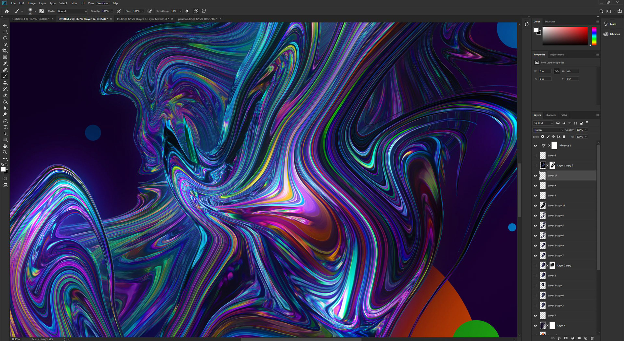Switch to the Paths tab
The height and width of the screenshot is (341, 624).
(x=564, y=115)
